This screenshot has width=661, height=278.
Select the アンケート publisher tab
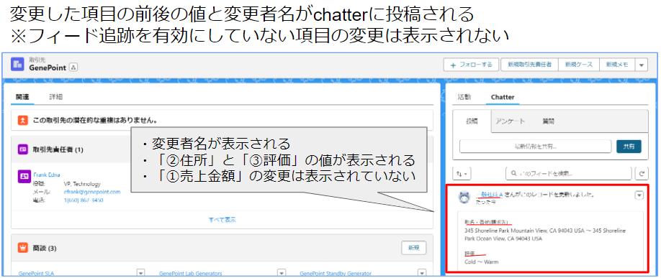(510, 121)
